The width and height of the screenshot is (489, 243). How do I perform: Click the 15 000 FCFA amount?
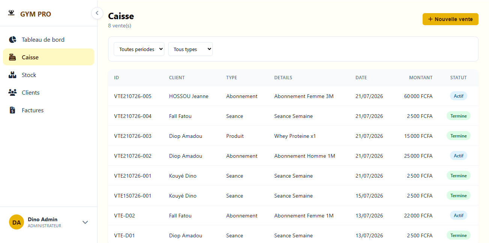(x=418, y=136)
